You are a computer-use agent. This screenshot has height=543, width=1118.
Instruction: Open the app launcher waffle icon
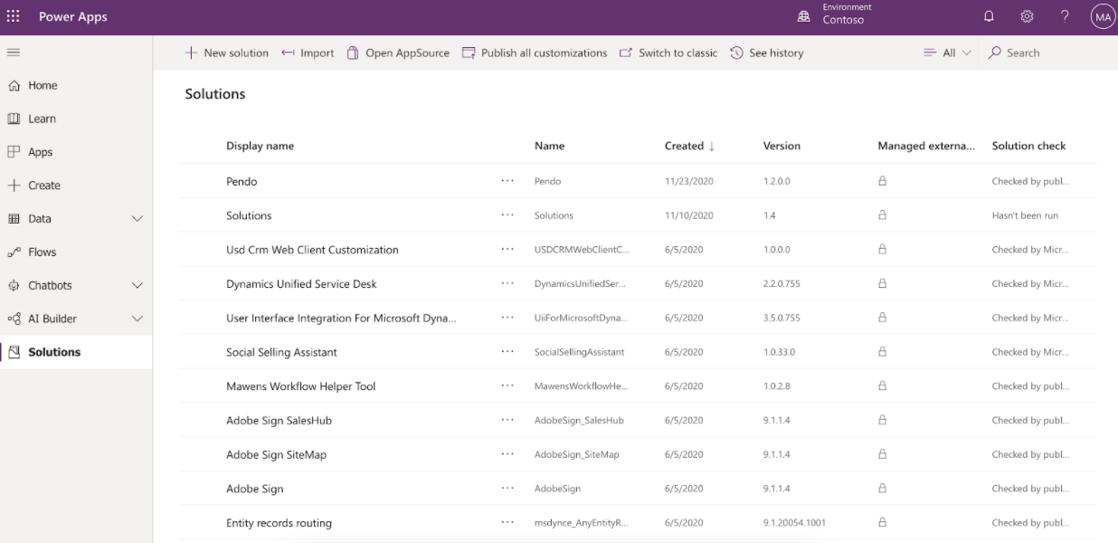(14, 16)
